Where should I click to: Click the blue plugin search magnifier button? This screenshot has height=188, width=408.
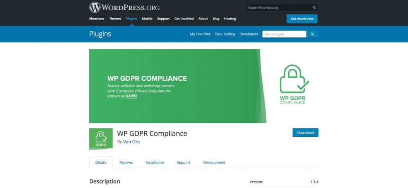[312, 34]
